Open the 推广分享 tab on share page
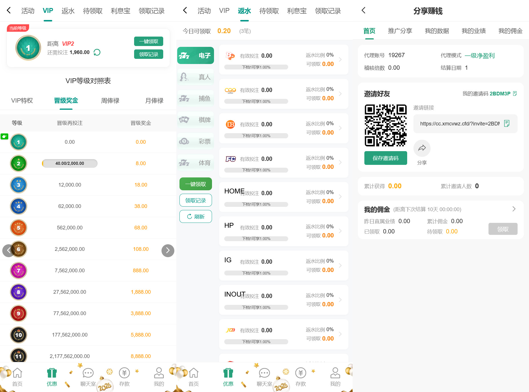This screenshot has width=529, height=392. [400, 31]
